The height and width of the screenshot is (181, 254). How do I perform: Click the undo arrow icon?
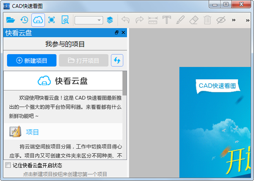126,20
